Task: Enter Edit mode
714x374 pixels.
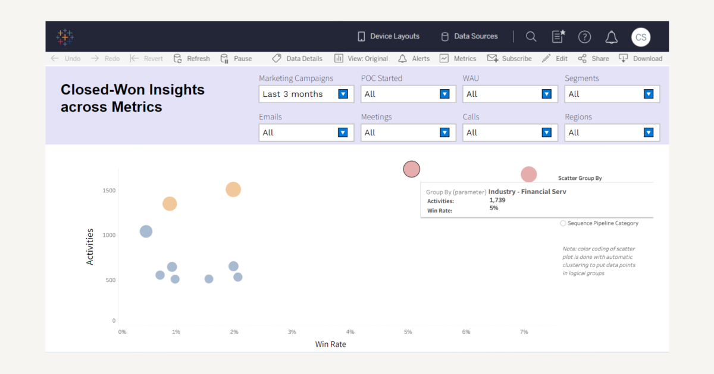Action: click(x=555, y=58)
